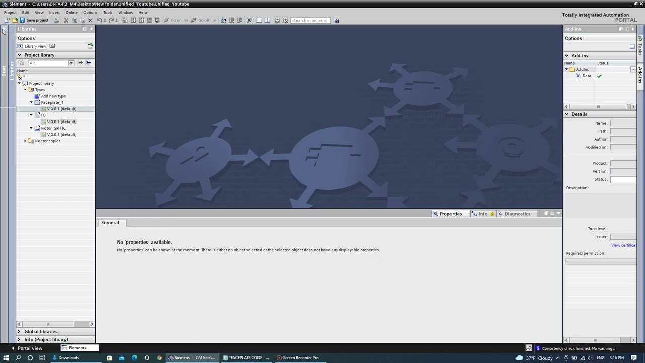Open the Options menu
This screenshot has width=645, height=363.
point(90,12)
